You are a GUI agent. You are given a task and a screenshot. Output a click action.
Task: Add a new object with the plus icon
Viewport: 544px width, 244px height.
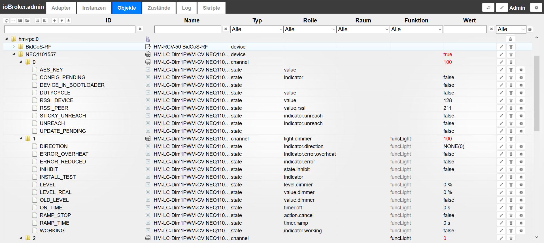pyautogui.click(x=55, y=21)
